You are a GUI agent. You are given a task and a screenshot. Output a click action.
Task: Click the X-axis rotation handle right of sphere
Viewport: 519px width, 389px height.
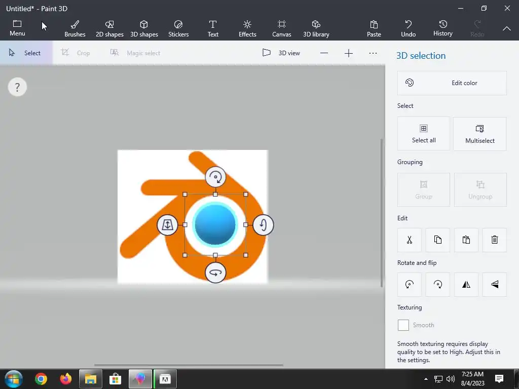tap(264, 225)
